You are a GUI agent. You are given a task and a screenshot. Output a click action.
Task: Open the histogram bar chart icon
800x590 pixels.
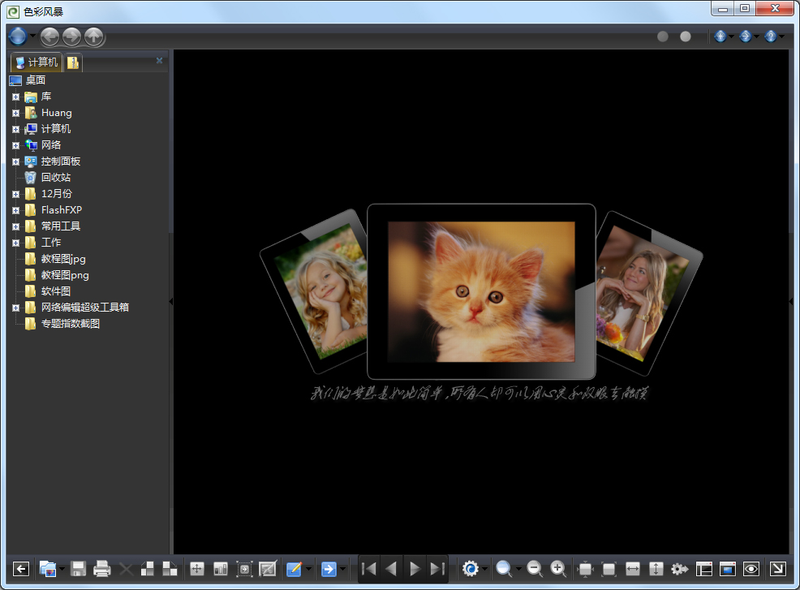221,569
